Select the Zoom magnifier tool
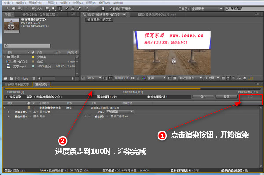The image size is (264, 175). pos(20,8)
